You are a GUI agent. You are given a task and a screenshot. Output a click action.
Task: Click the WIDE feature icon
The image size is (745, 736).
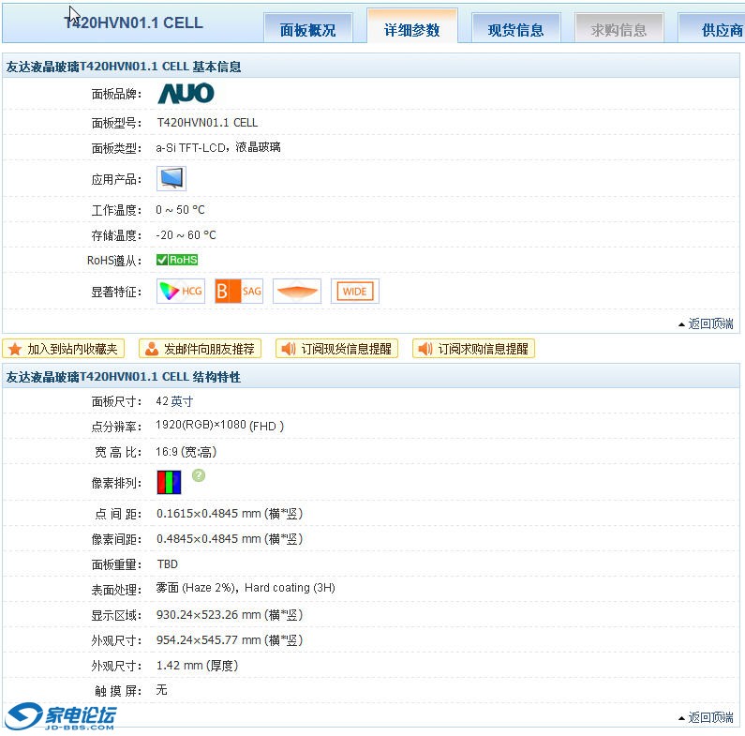tap(355, 292)
